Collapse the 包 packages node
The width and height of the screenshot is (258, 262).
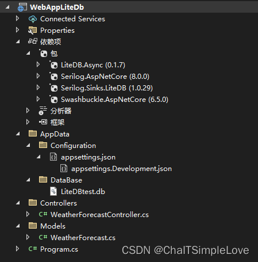coord(28,53)
